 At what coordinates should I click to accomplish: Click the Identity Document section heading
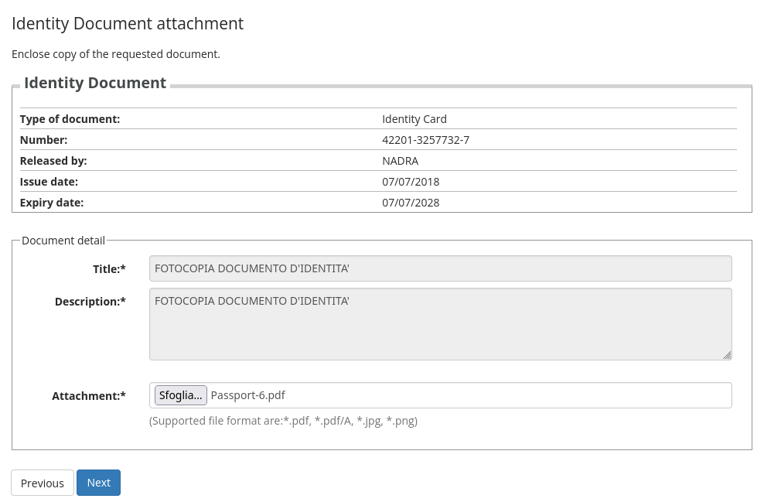pyautogui.click(x=95, y=83)
